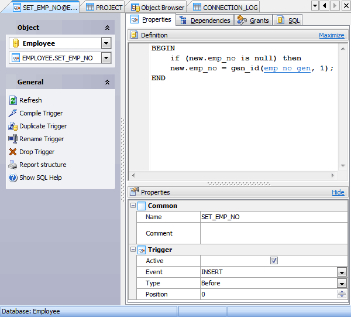Image resolution: width=351 pixels, height=317 pixels.
Task: Click the Hide link in Properties
Action: pos(338,192)
